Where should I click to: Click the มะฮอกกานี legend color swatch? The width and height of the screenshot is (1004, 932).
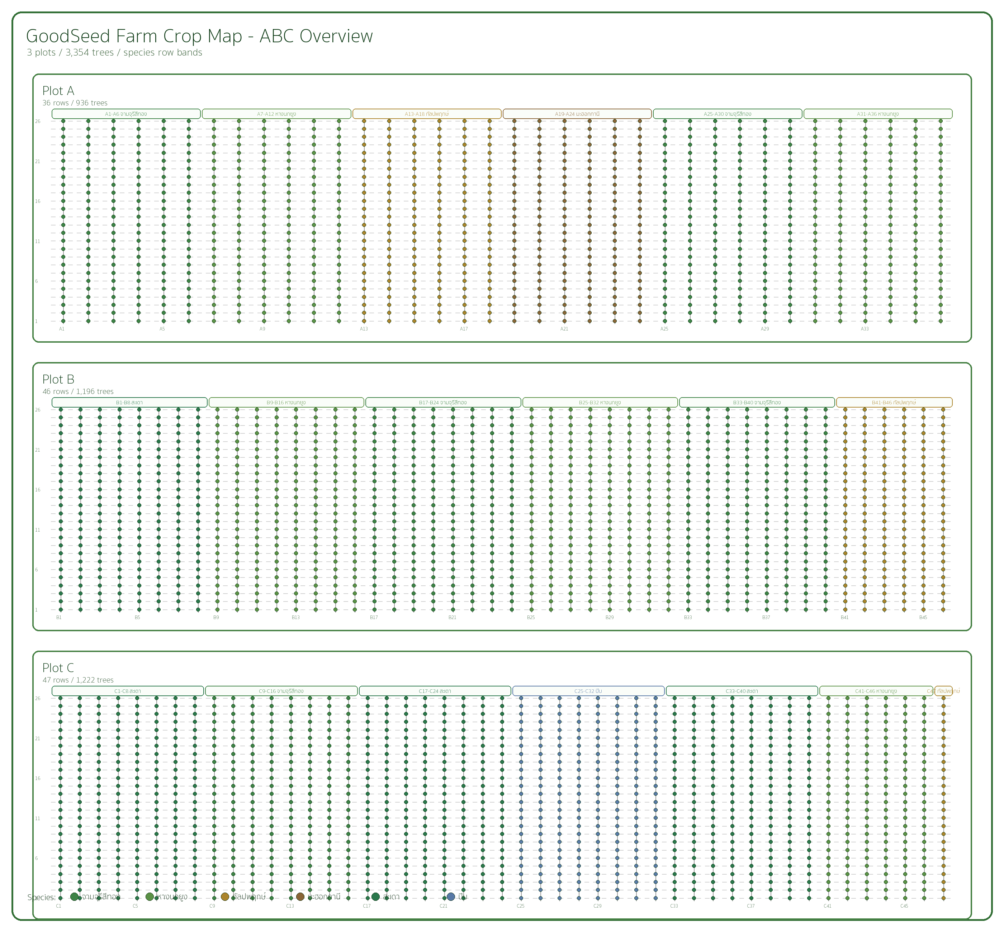(x=300, y=896)
